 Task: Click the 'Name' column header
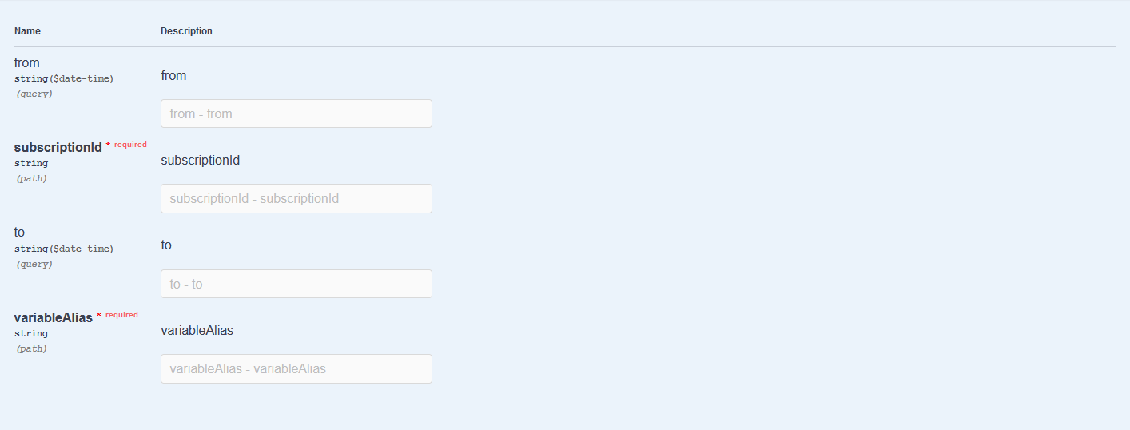point(27,31)
